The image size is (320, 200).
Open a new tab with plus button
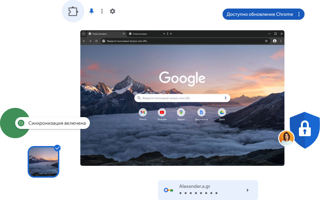point(171,34)
